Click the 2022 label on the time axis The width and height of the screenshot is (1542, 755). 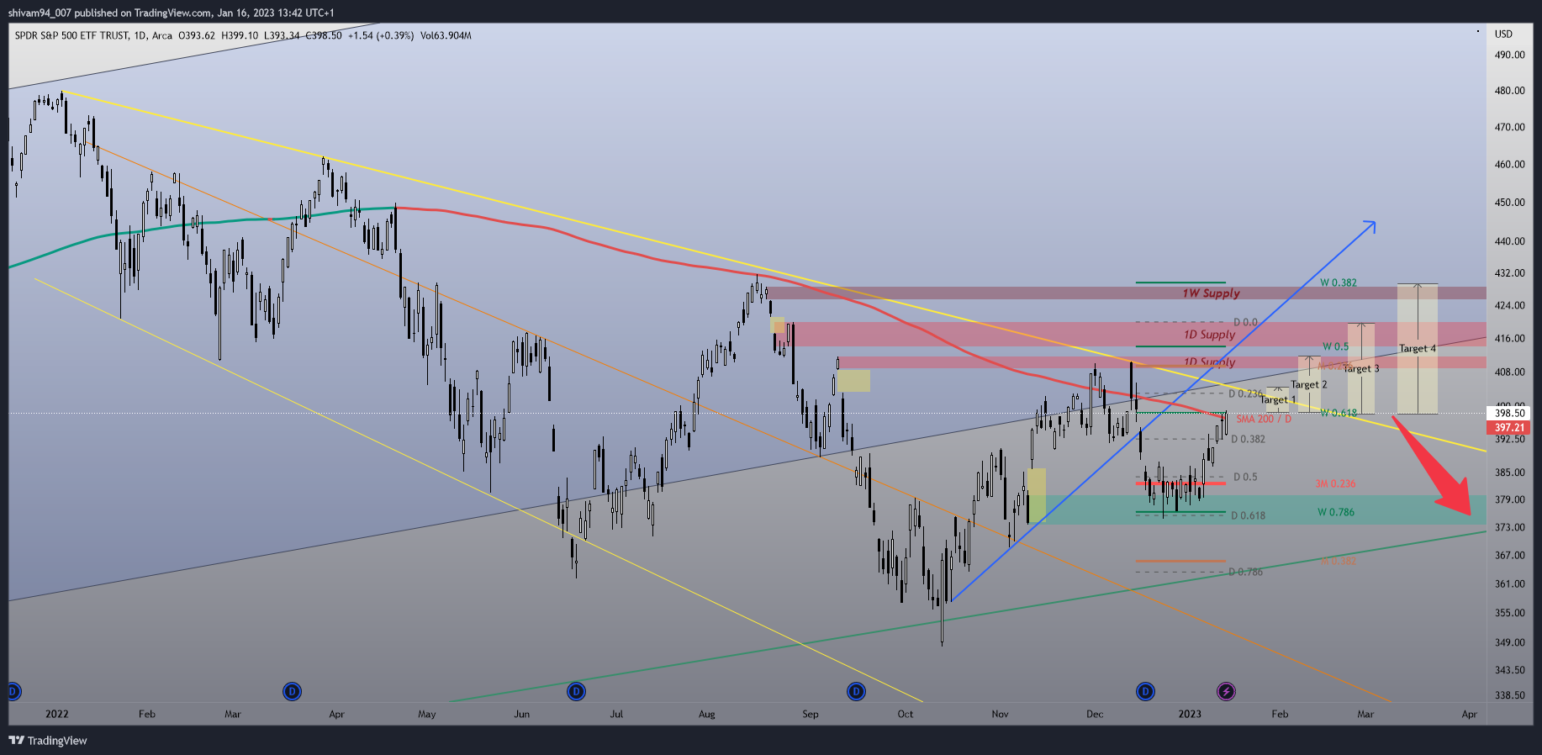(x=57, y=714)
